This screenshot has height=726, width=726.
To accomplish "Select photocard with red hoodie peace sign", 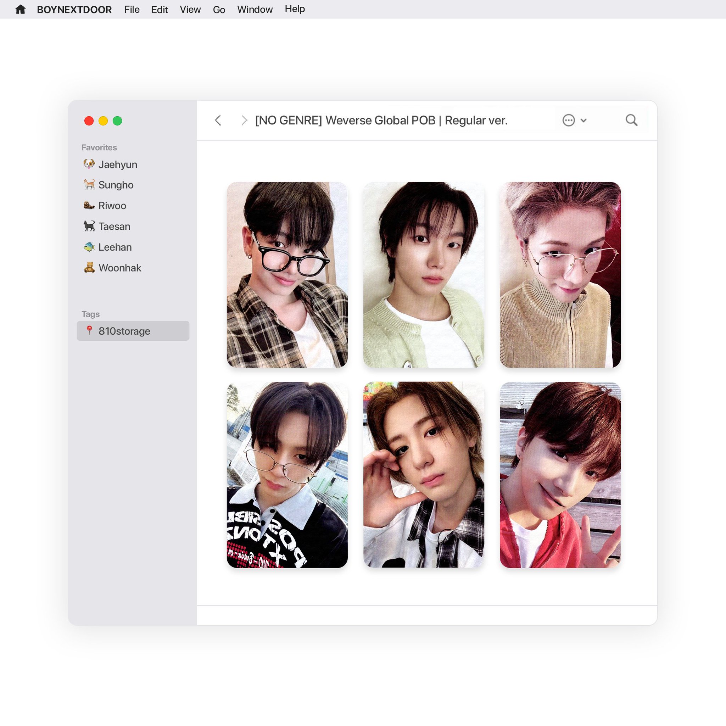I will [560, 475].
